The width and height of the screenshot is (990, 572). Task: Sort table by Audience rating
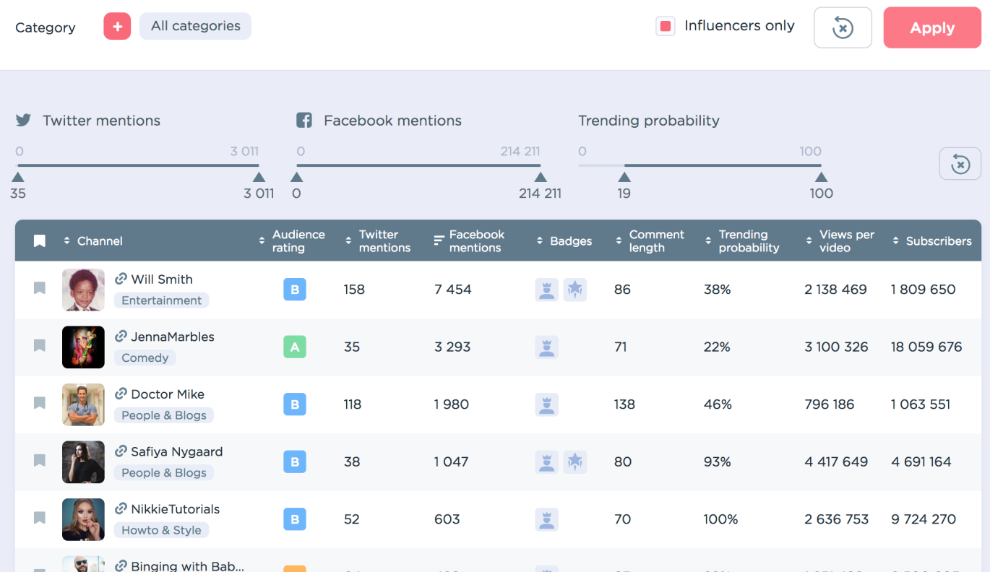click(292, 240)
